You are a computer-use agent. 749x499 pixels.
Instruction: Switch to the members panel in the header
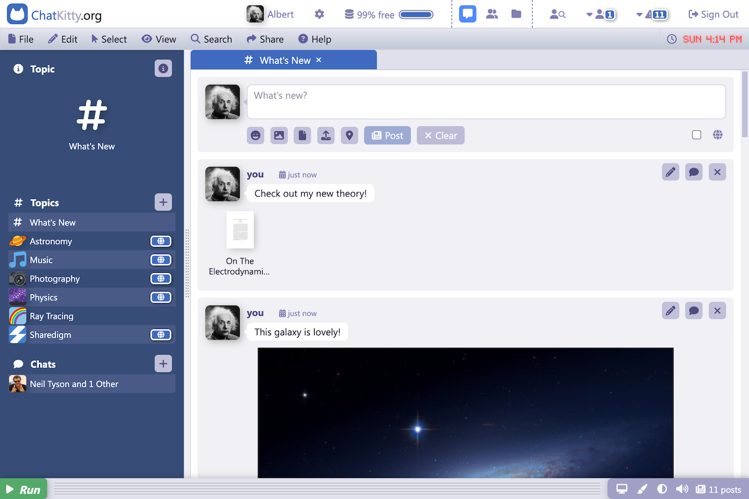pyautogui.click(x=492, y=14)
